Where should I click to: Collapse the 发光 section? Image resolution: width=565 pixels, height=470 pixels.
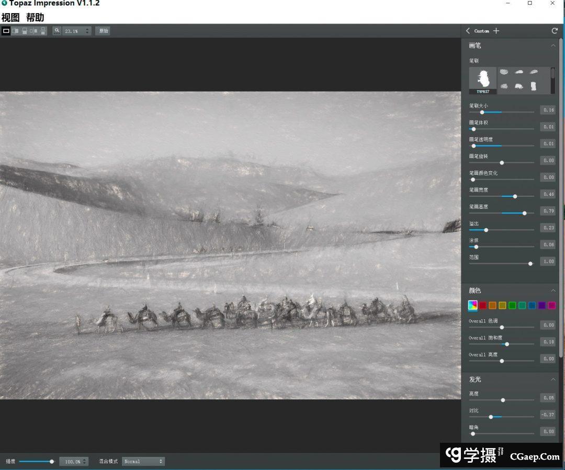553,379
